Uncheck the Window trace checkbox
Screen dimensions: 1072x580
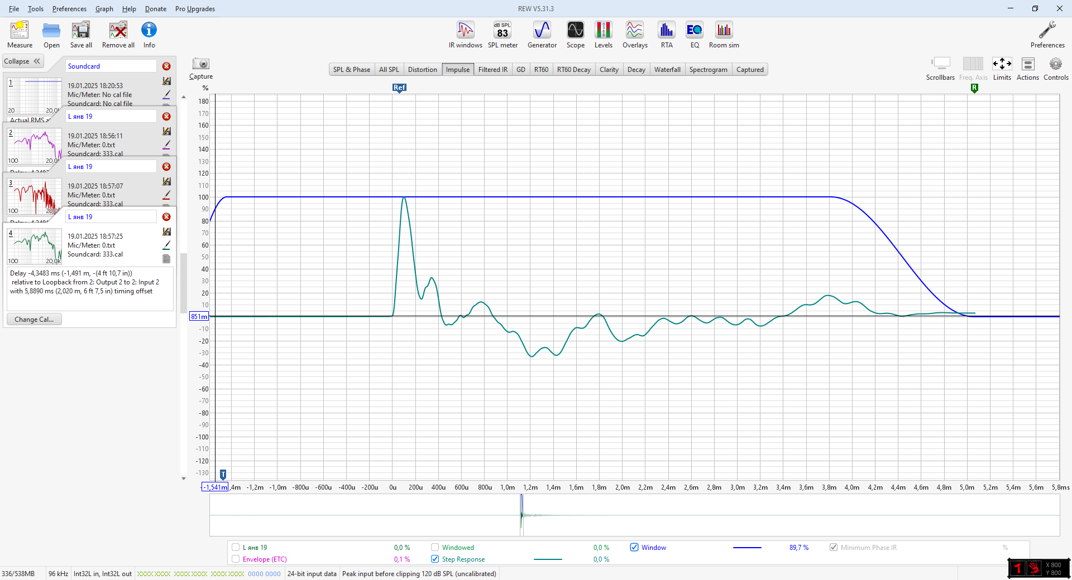click(x=634, y=548)
